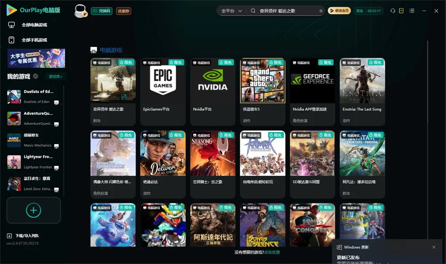Open the 绝递必达 Deliver At All Costs card
Viewport: 446px width, 264px height.
(x=163, y=165)
